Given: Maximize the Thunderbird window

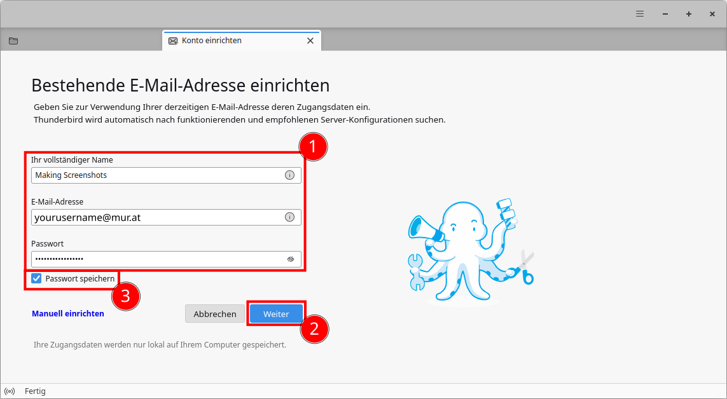Looking at the screenshot, I should (x=688, y=14).
